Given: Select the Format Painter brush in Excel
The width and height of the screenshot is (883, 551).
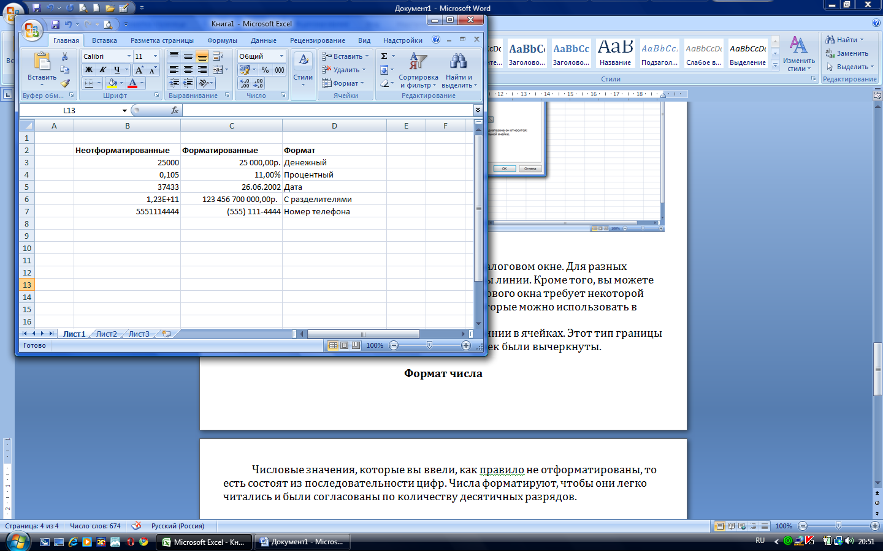Looking at the screenshot, I should tap(65, 83).
